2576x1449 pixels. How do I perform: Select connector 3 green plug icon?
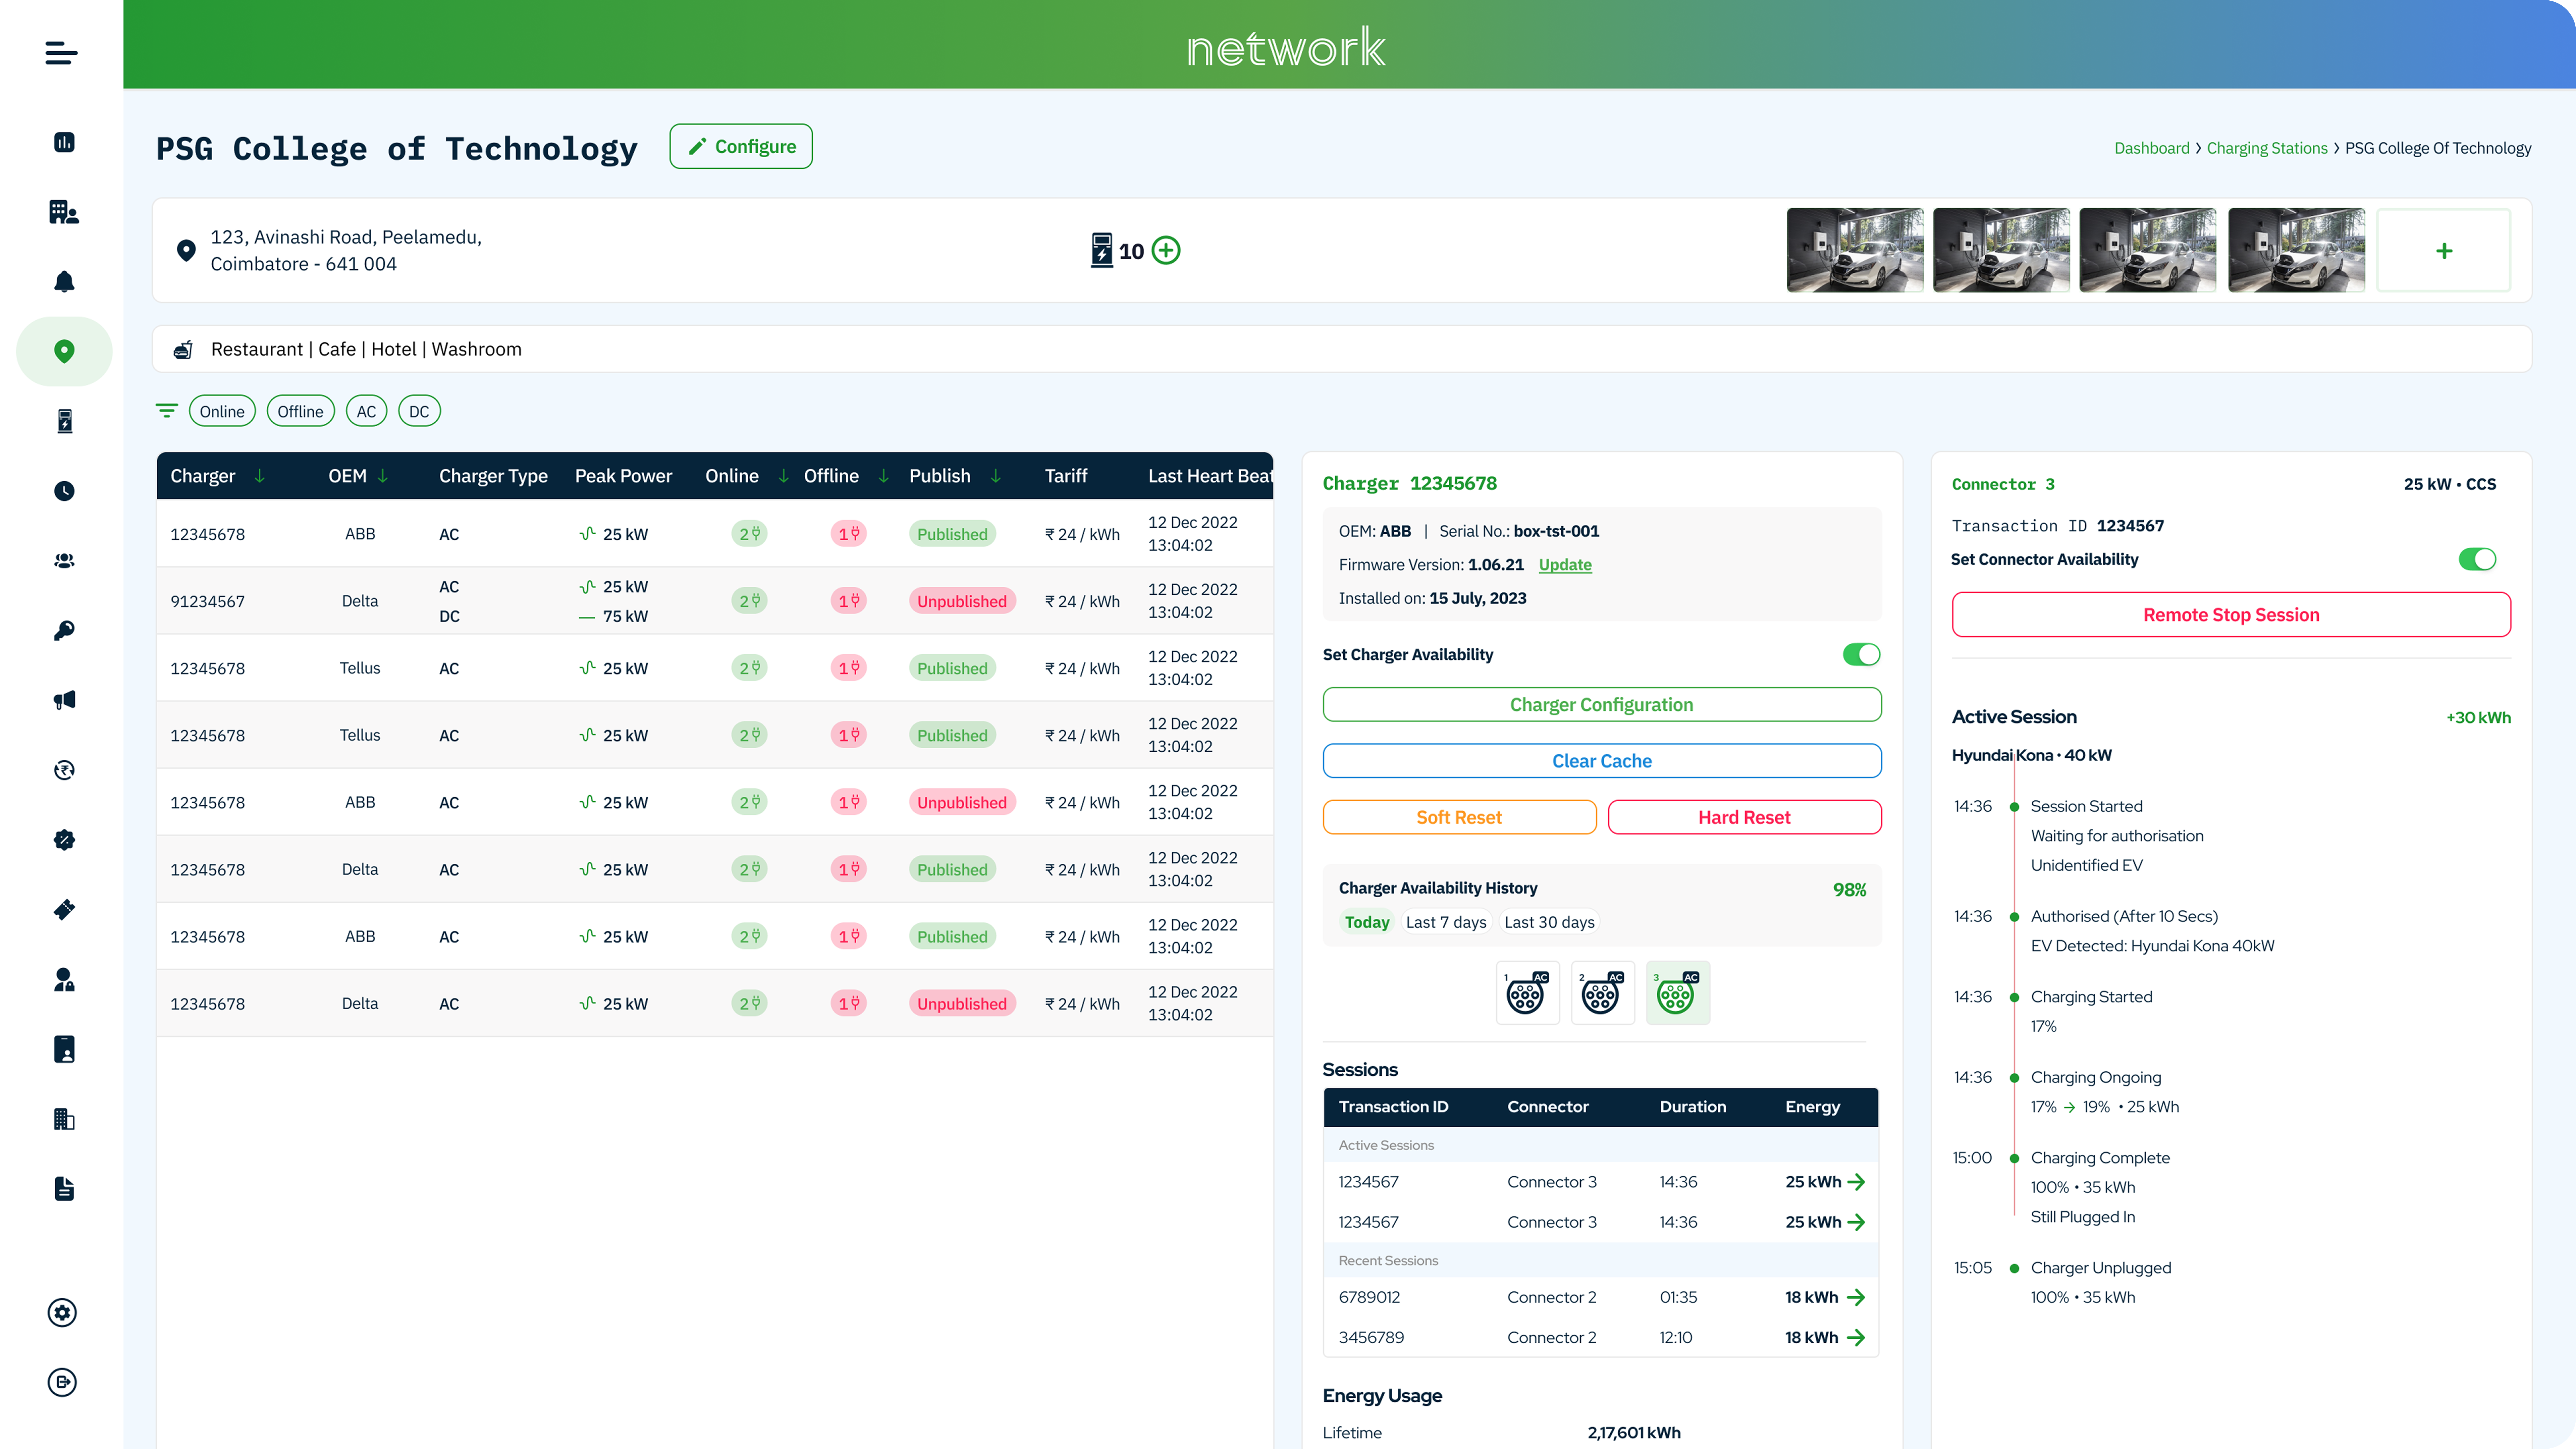tap(1678, 993)
